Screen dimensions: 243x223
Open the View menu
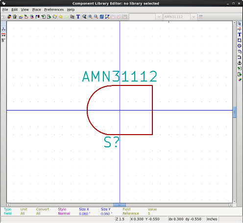25,10
